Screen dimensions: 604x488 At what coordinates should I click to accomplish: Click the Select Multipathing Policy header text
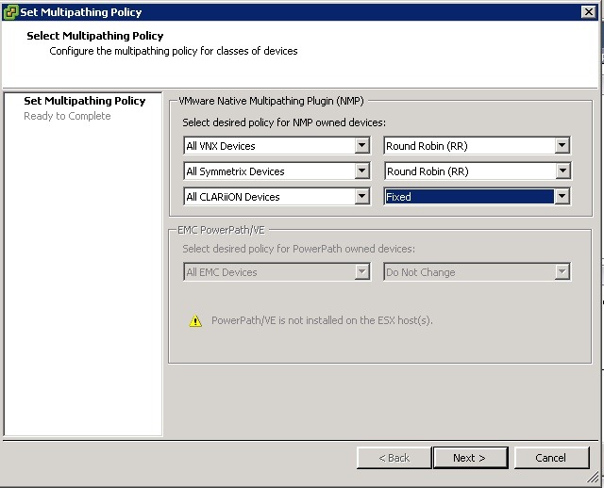pyautogui.click(x=95, y=36)
